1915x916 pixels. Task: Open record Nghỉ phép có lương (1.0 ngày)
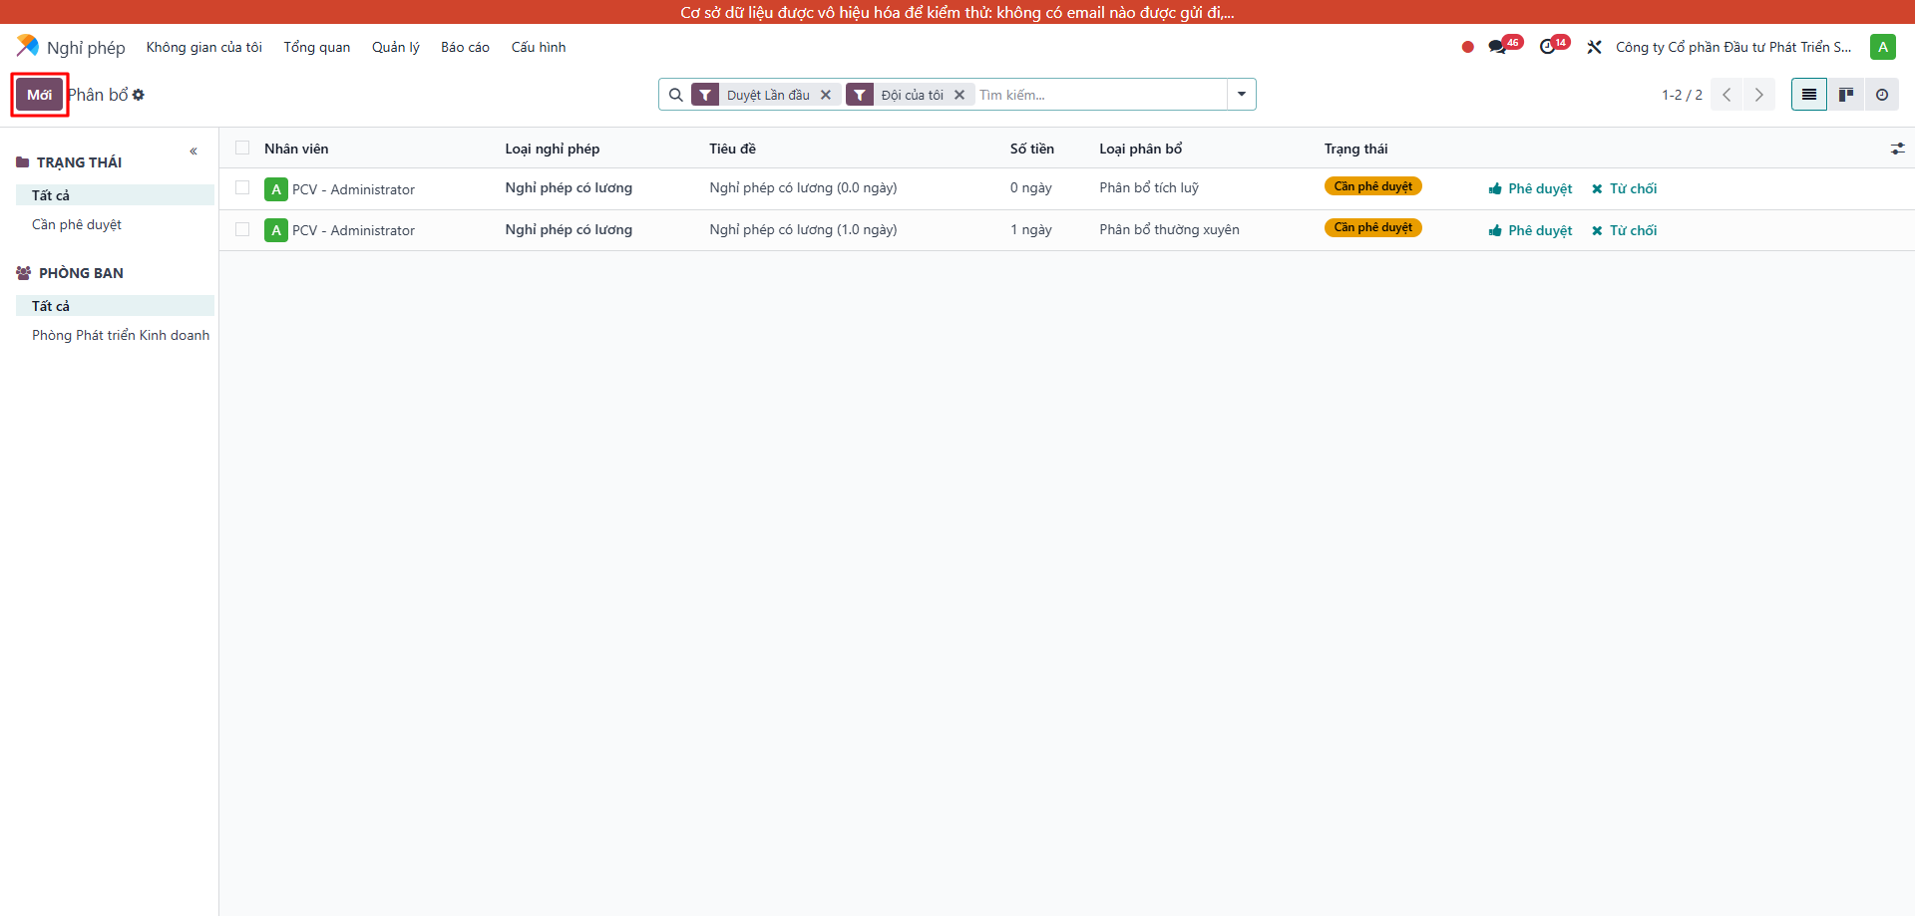(x=803, y=229)
